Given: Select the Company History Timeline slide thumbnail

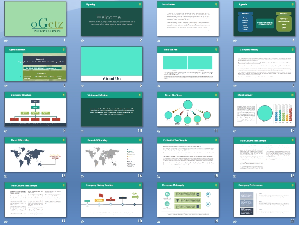Looking at the screenshot, I should coord(111,200).
